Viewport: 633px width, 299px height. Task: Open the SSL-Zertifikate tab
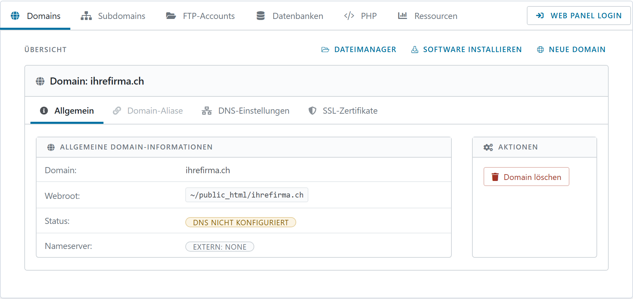pyautogui.click(x=343, y=111)
